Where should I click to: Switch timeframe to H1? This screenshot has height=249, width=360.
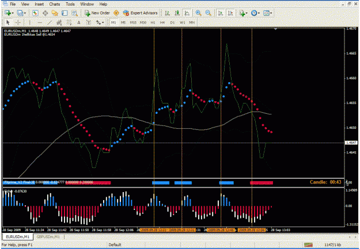[153, 22]
